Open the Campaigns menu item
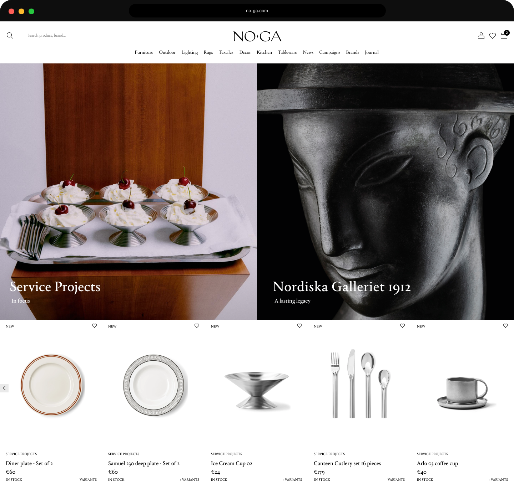This screenshot has width=514, height=489. [329, 52]
